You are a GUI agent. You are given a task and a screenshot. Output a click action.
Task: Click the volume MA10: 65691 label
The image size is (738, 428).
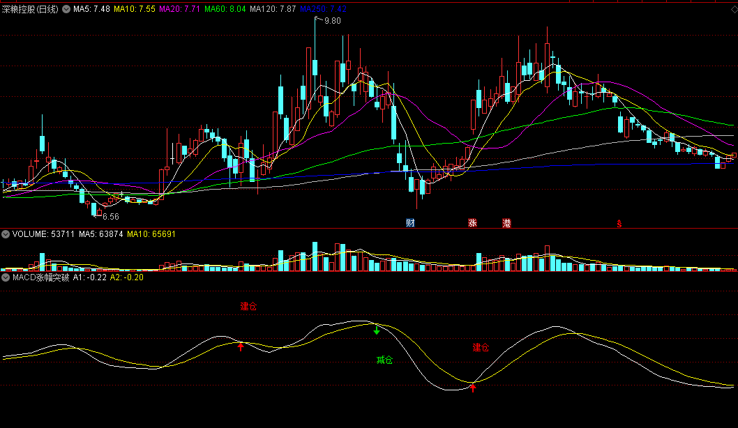click(151, 234)
